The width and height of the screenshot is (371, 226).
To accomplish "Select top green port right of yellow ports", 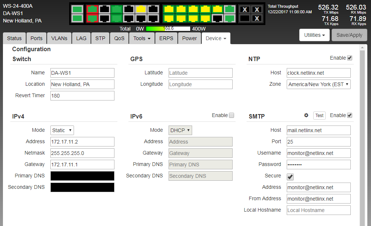I will (230, 9).
